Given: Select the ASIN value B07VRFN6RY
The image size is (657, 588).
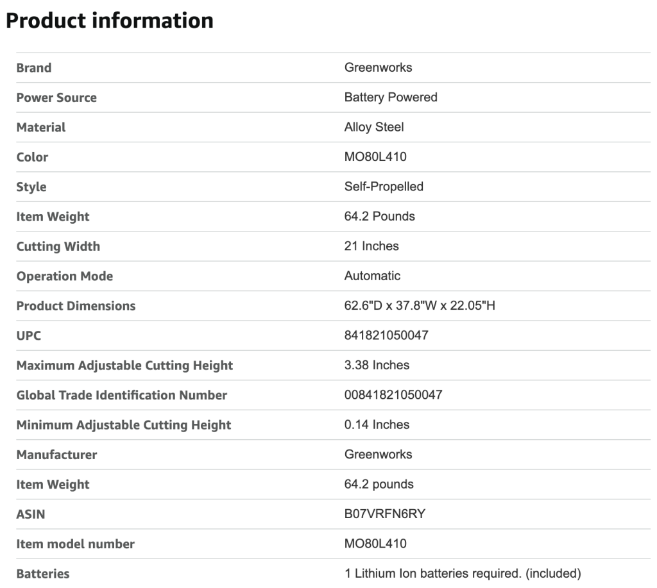Looking at the screenshot, I should (384, 514).
